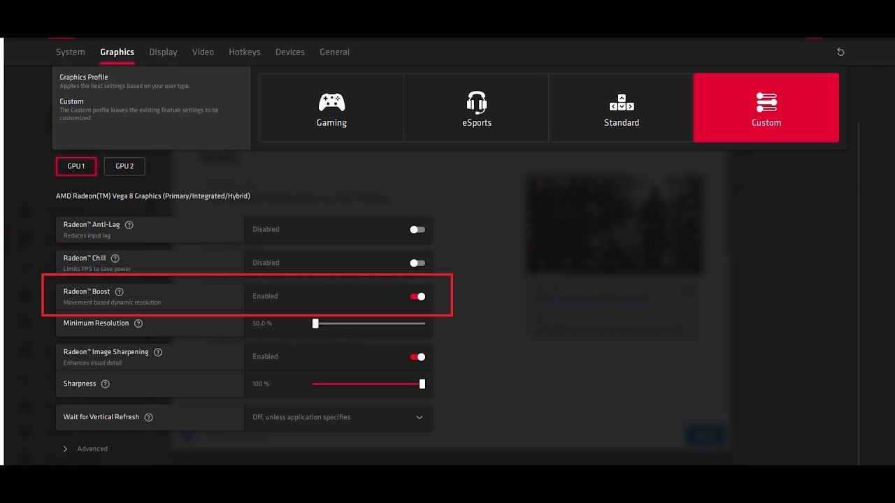Open help icon next to Radeon Anti-Lag
Screen dimensions: 895x503
pyautogui.click(x=129, y=225)
